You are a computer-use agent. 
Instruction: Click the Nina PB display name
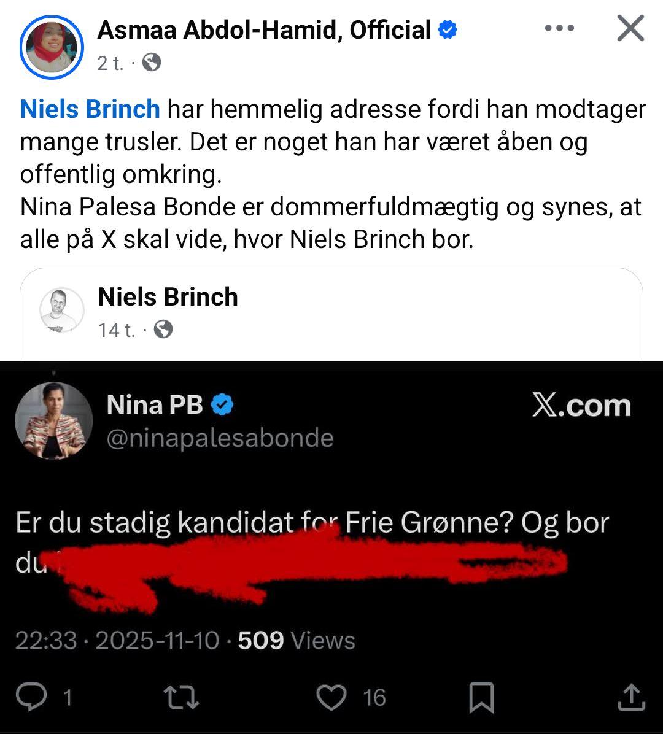154,405
